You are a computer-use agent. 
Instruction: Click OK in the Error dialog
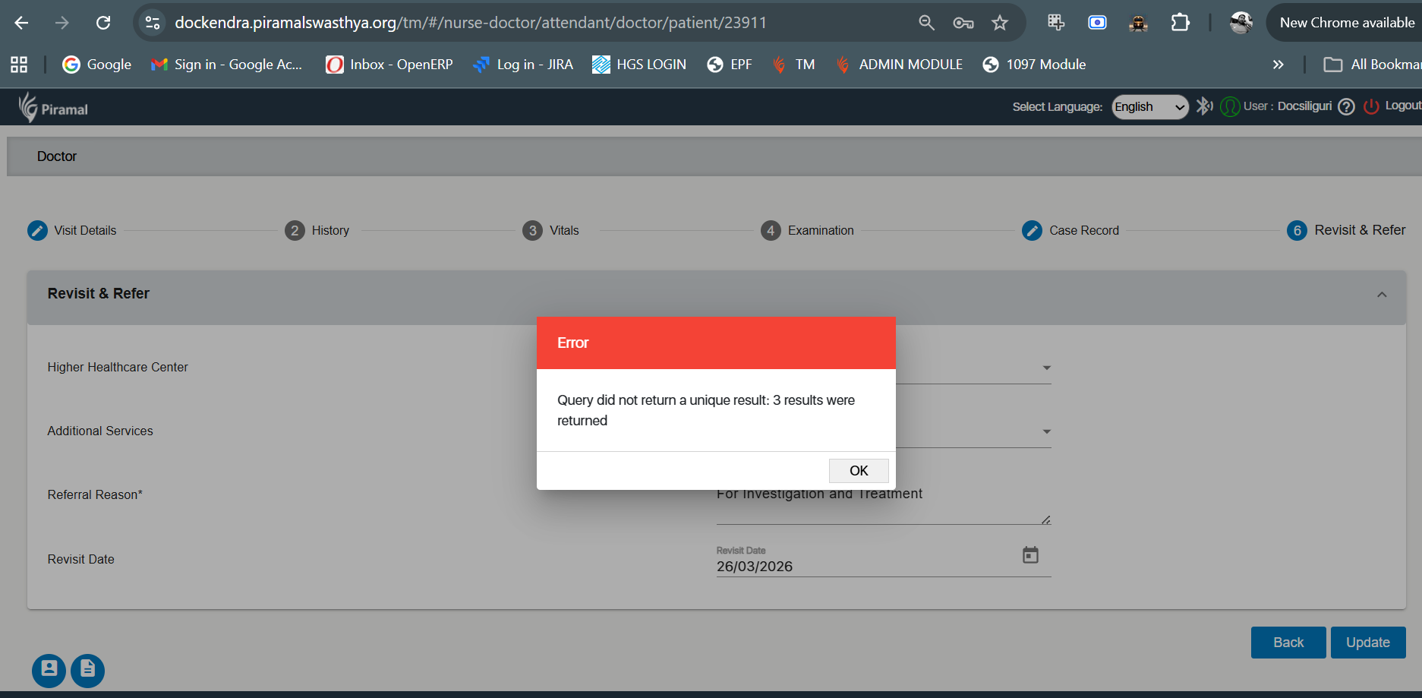pos(858,471)
